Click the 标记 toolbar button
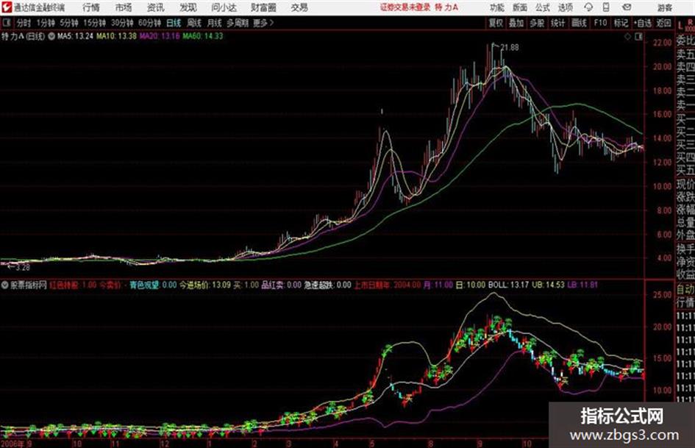 (x=621, y=23)
